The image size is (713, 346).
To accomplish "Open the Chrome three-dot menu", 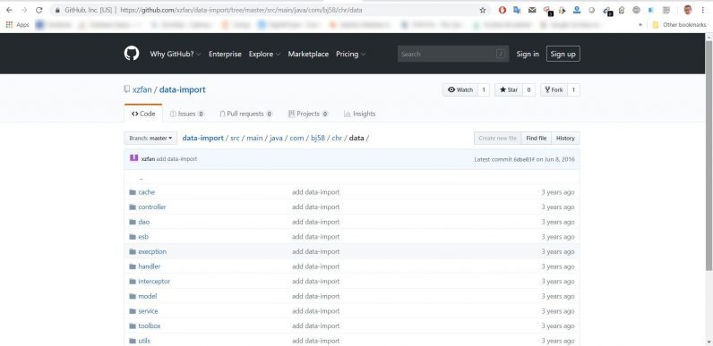I will (x=702, y=10).
